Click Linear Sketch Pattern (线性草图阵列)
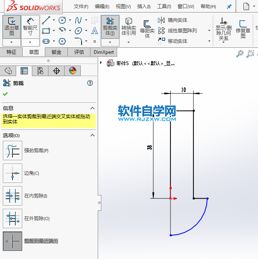Image resolution: width=258 pixels, height=259 pixels. pos(177,31)
